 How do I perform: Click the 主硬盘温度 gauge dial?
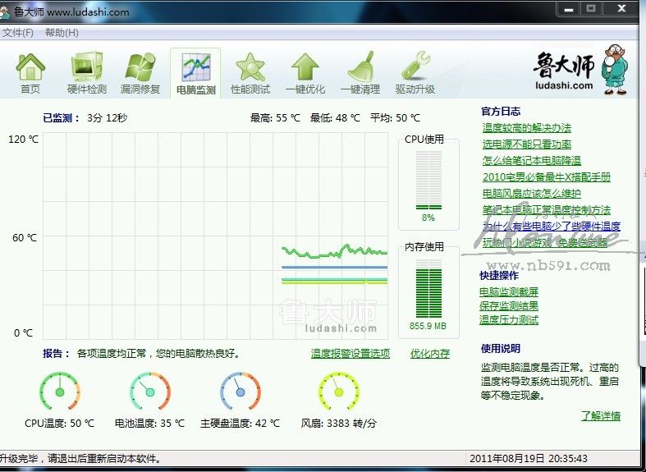(x=241, y=392)
